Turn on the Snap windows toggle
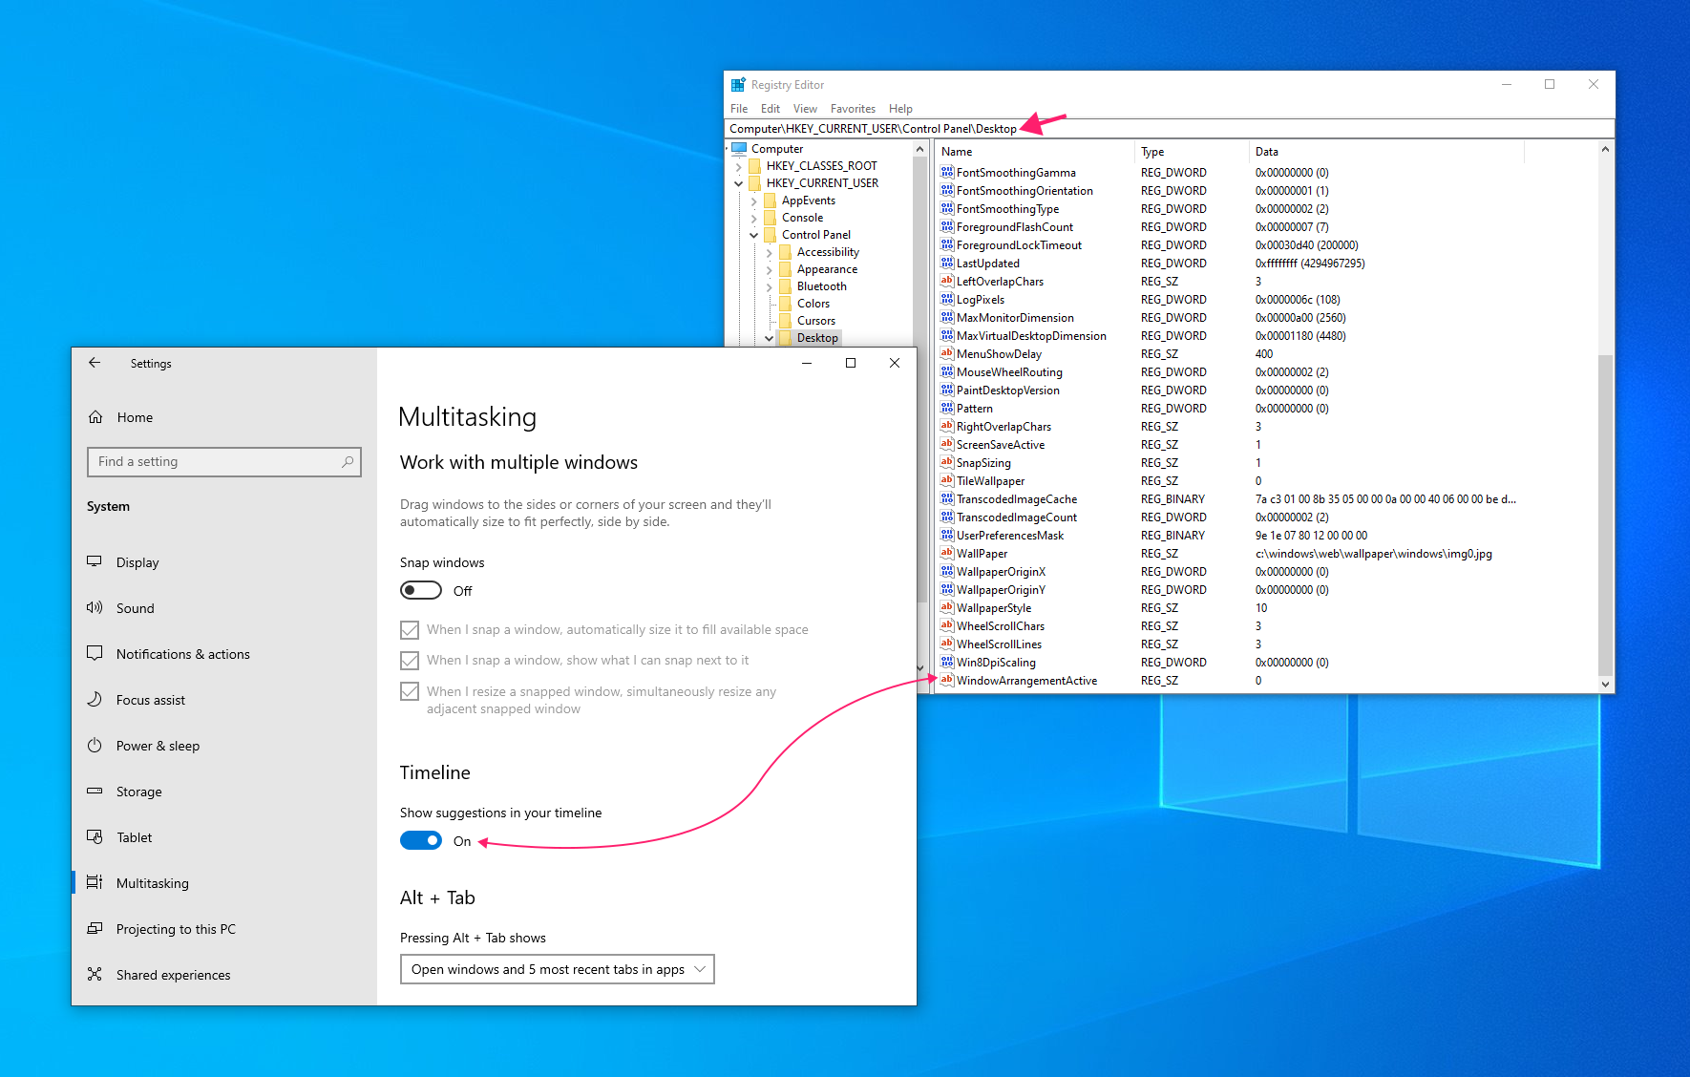 coord(421,590)
